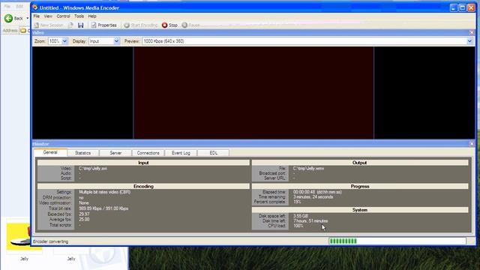Open the View menu
The image size is (480, 270).
click(48, 16)
